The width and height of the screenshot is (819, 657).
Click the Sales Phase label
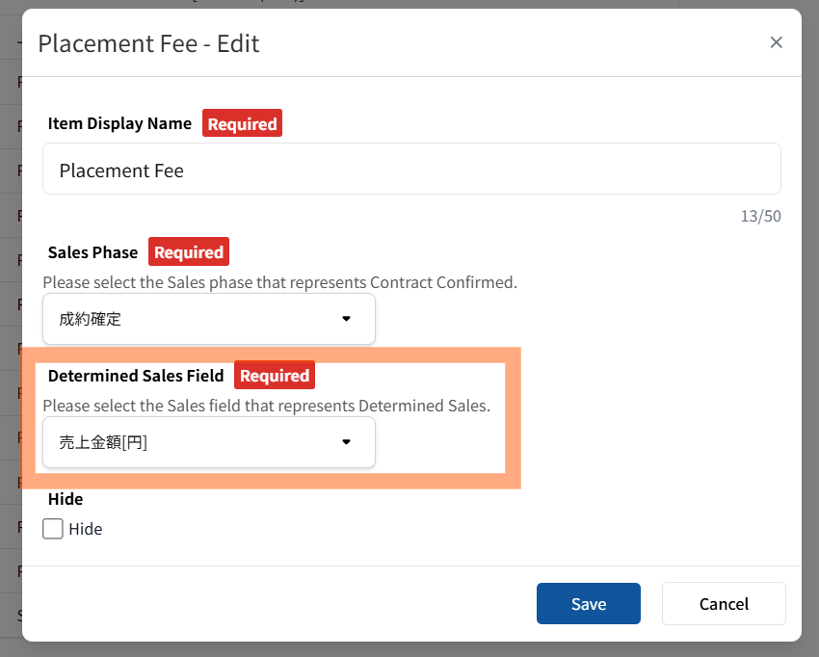[92, 252]
